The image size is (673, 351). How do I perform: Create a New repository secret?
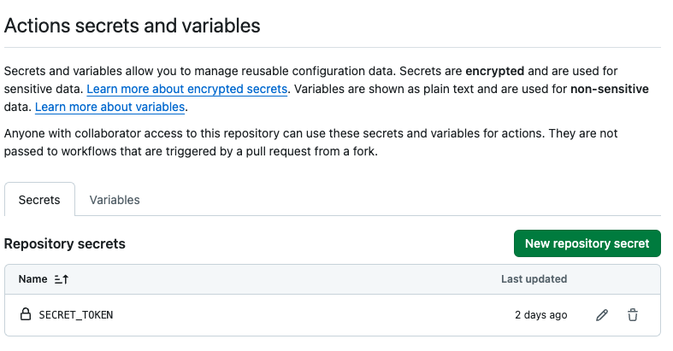click(x=587, y=243)
